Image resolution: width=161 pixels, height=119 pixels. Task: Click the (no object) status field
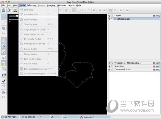coord(95,117)
